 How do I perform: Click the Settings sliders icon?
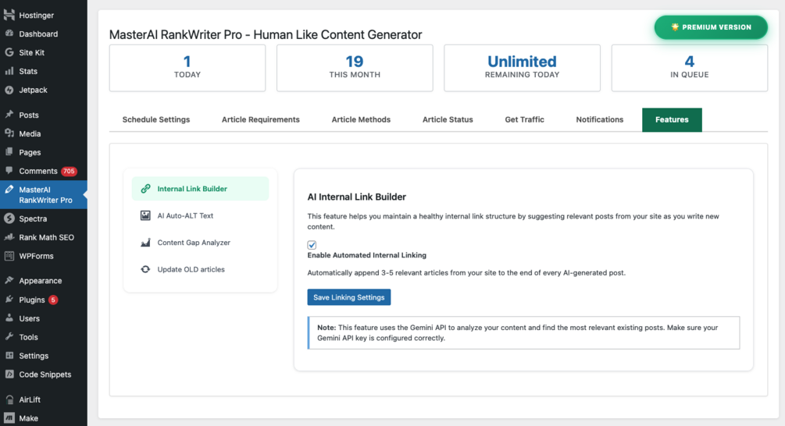pos(9,356)
